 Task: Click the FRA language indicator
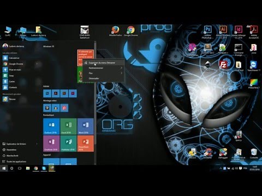pos(245,168)
